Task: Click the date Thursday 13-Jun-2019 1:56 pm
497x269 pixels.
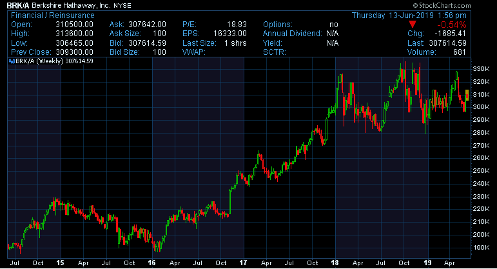Action: pos(409,15)
